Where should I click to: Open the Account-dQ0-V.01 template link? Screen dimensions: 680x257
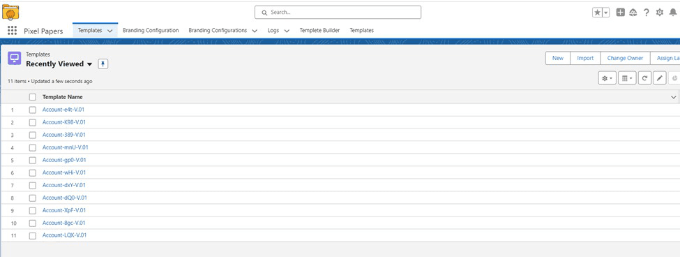[65, 198]
